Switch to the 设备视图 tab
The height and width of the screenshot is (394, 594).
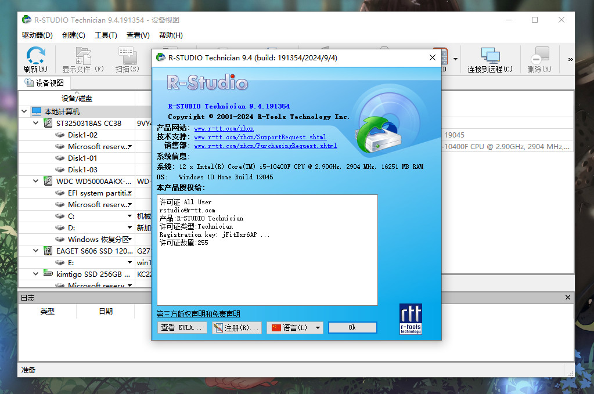44,83
